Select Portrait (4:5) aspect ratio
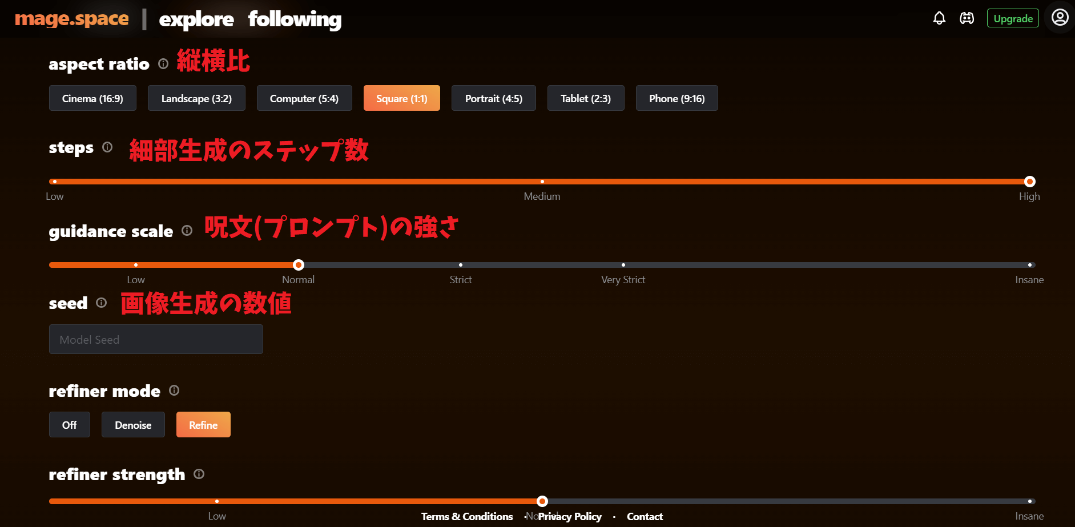Image resolution: width=1075 pixels, height=527 pixels. [x=493, y=98]
